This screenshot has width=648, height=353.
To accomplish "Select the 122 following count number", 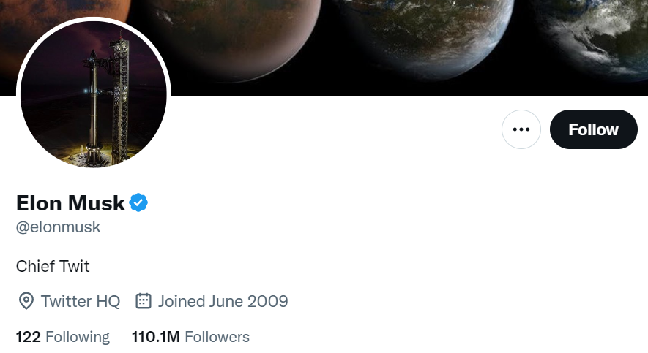I will point(29,337).
